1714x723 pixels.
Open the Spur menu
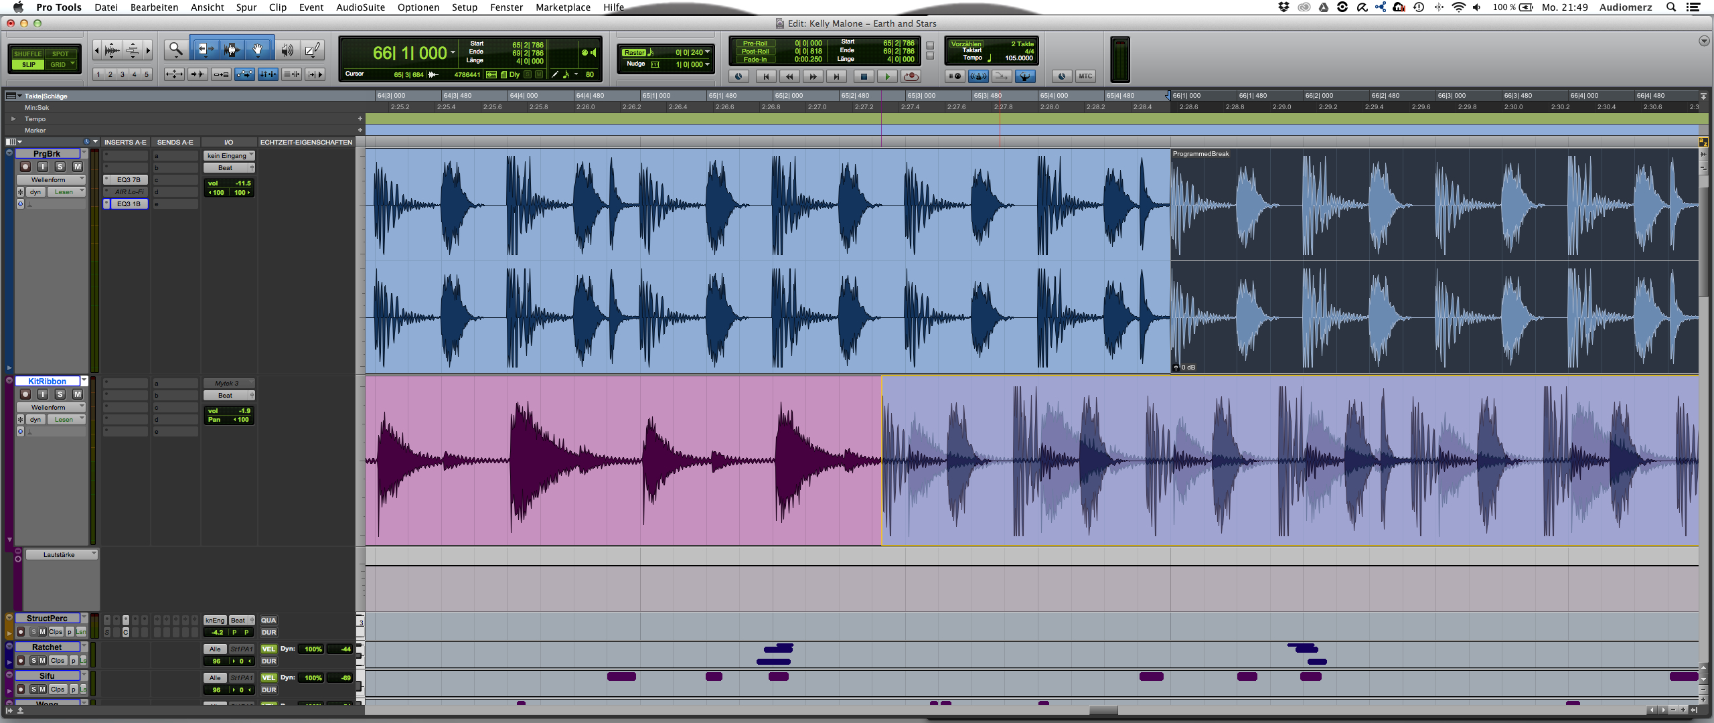[x=246, y=7]
